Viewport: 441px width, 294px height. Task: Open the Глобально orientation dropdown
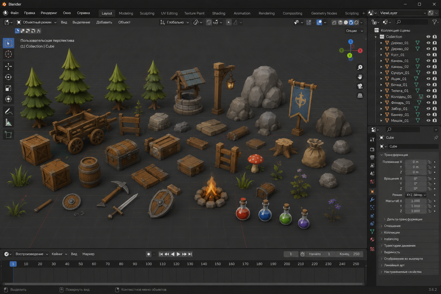[x=175, y=22]
